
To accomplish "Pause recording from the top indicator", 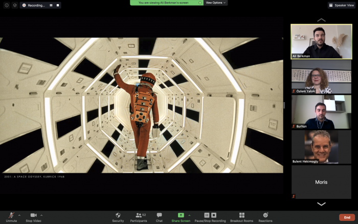I will pyautogui.click(x=51, y=5).
